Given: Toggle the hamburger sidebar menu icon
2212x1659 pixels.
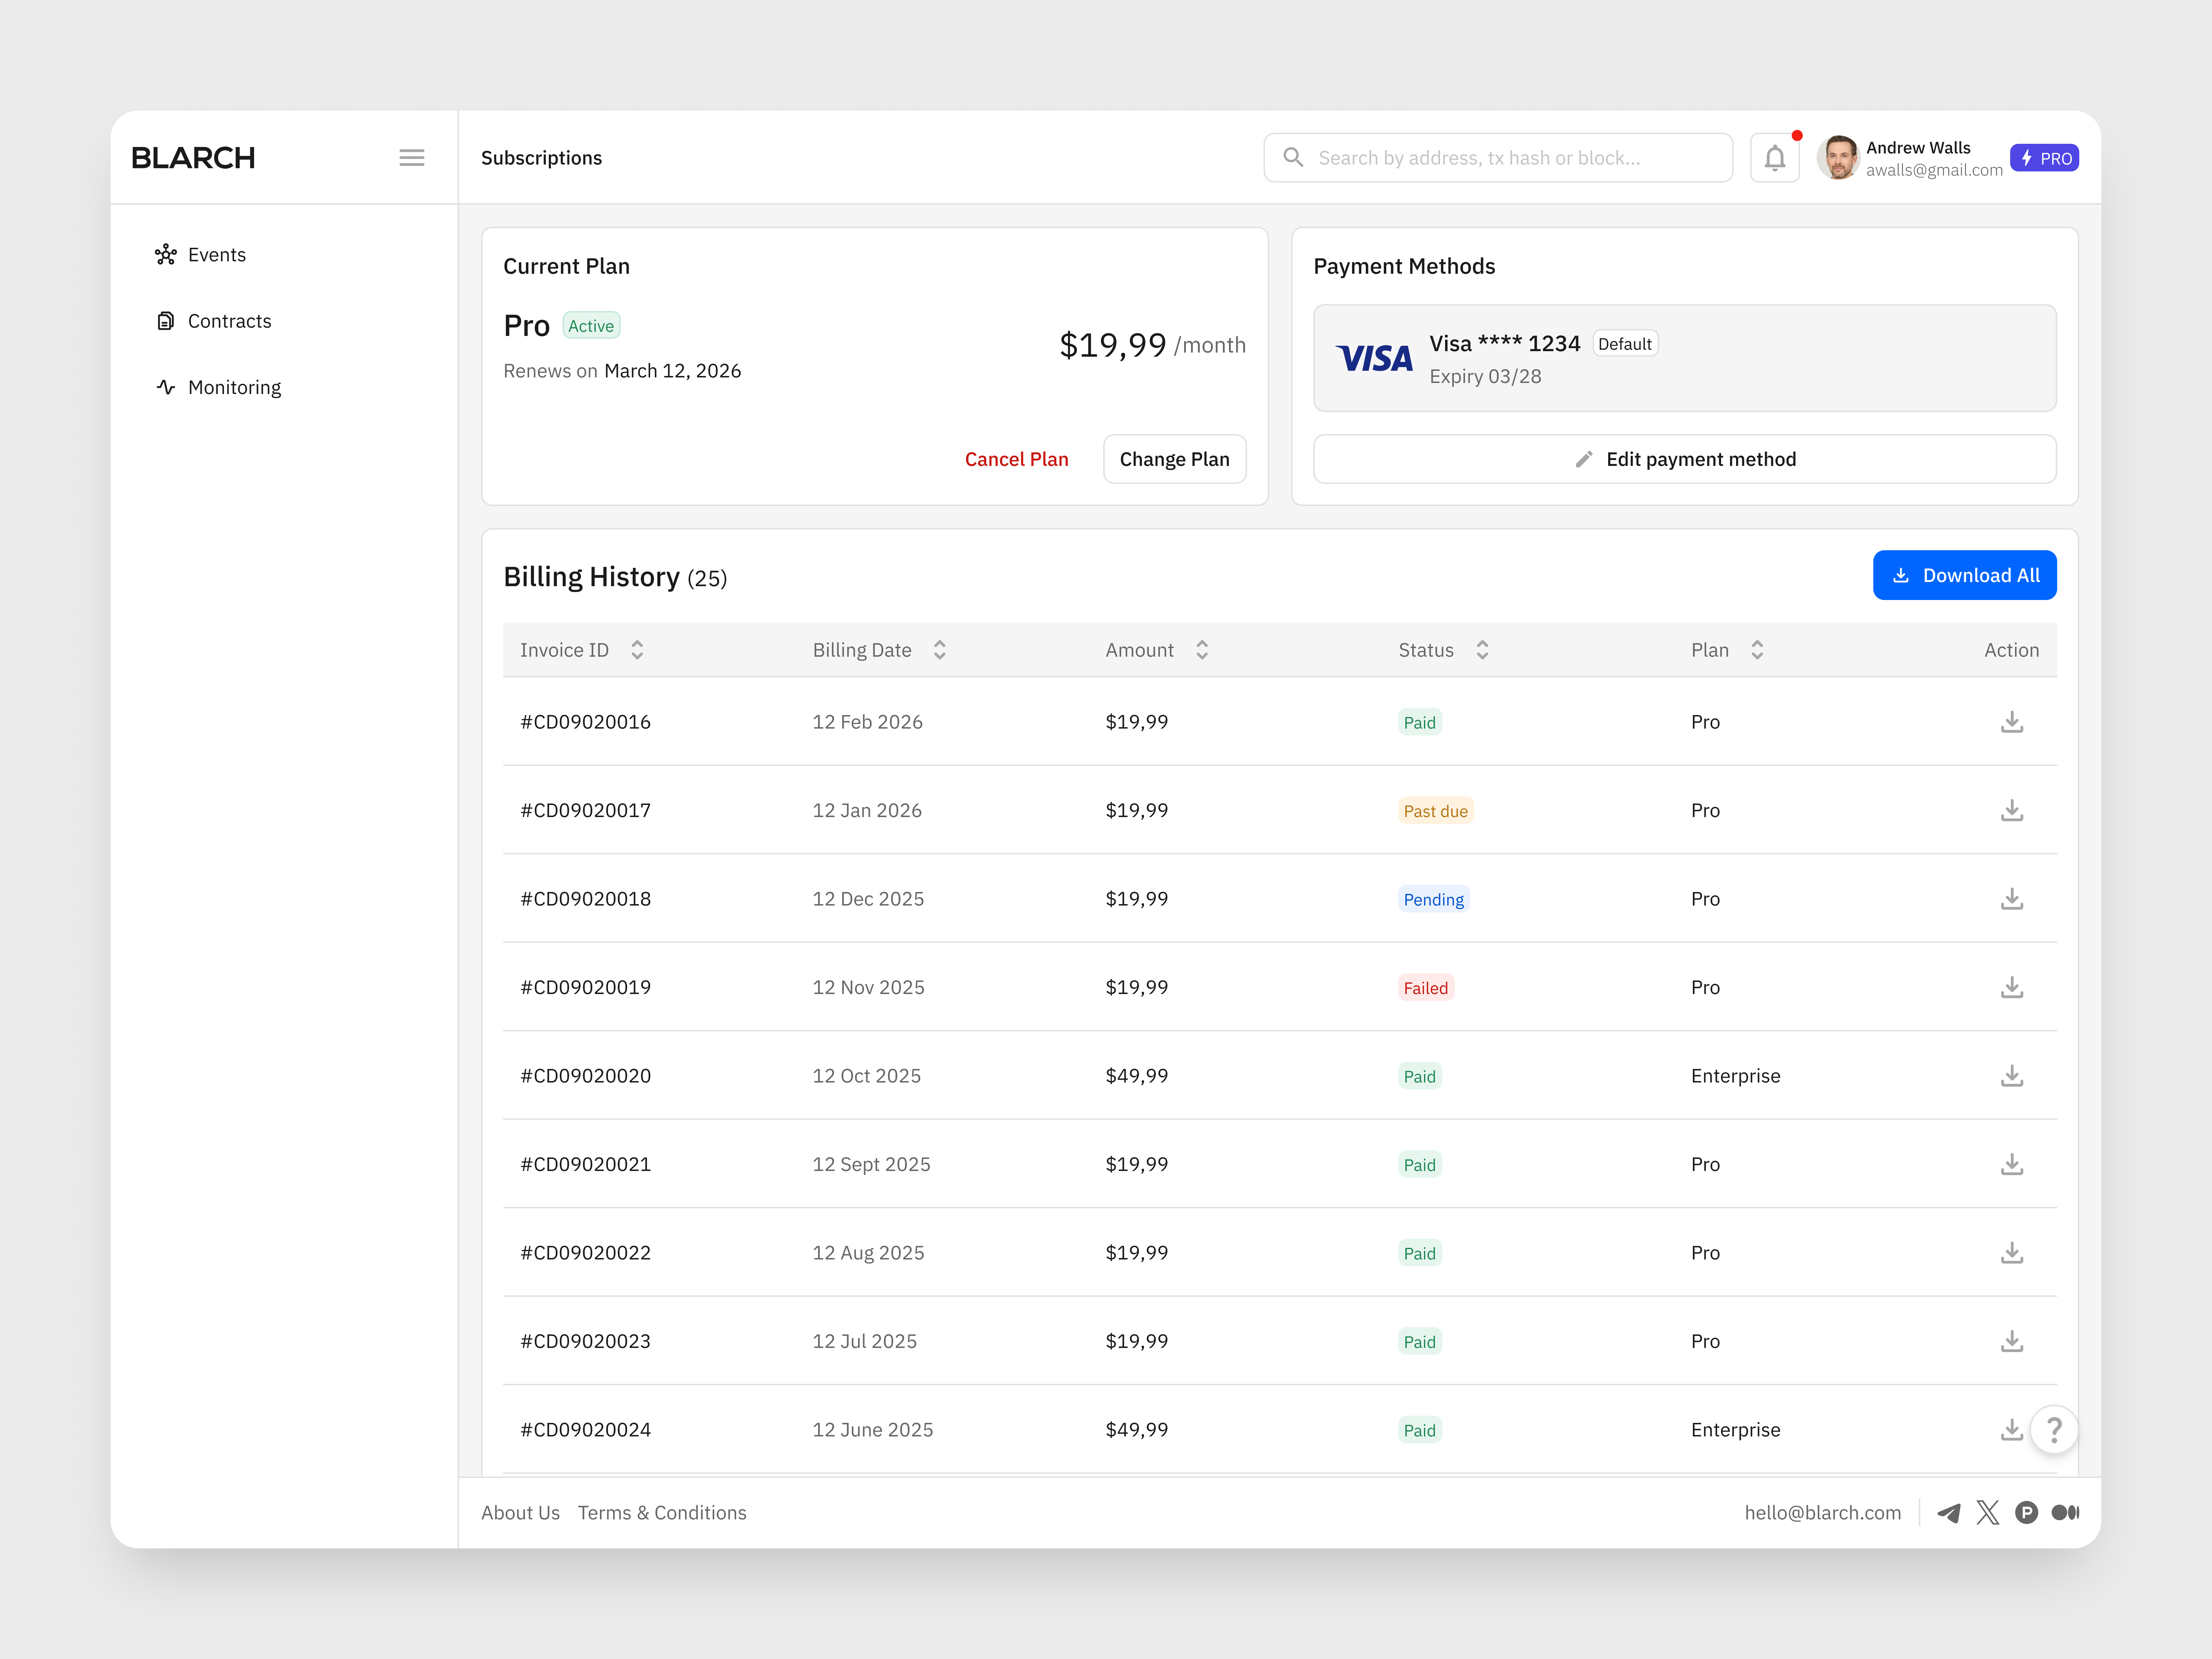Looking at the screenshot, I should pyautogui.click(x=412, y=158).
